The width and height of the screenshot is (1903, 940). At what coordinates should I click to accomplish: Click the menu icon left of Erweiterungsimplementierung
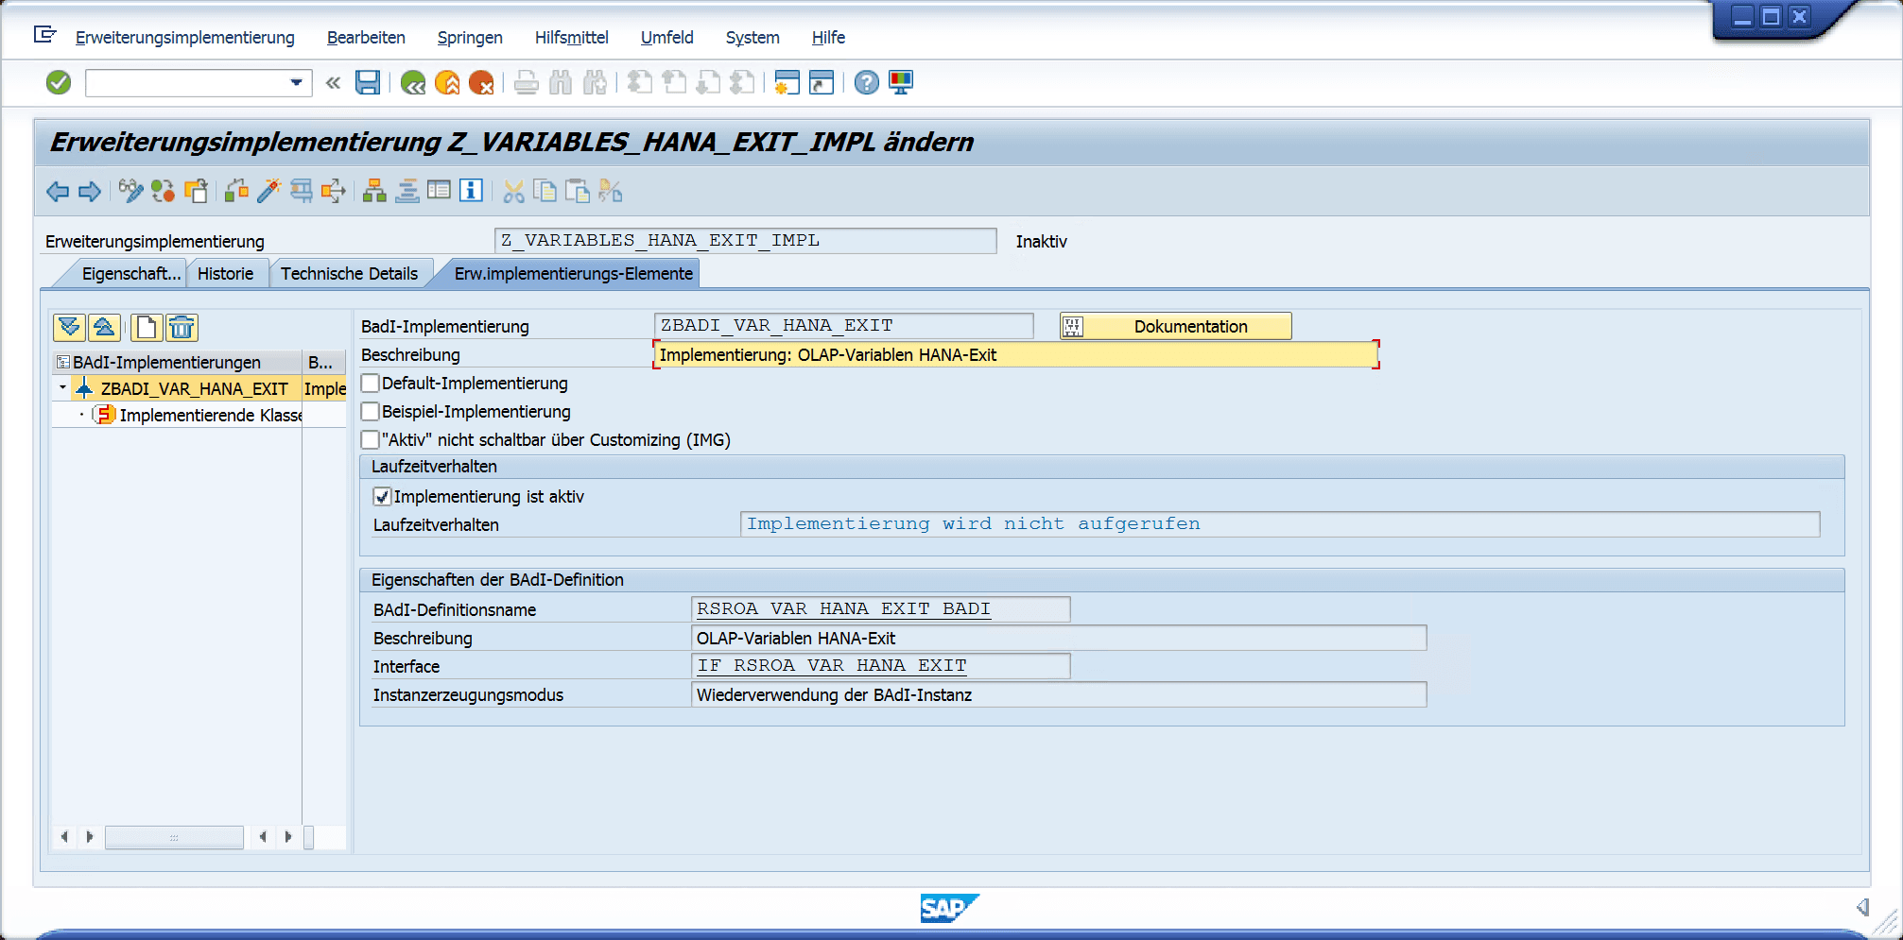pyautogui.click(x=44, y=36)
